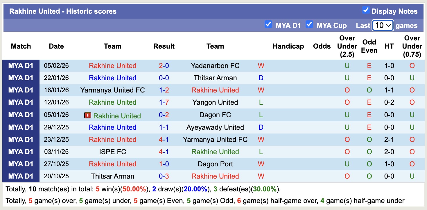Open the Ayeyawady United team page
The image size is (427, 210).
215,127
